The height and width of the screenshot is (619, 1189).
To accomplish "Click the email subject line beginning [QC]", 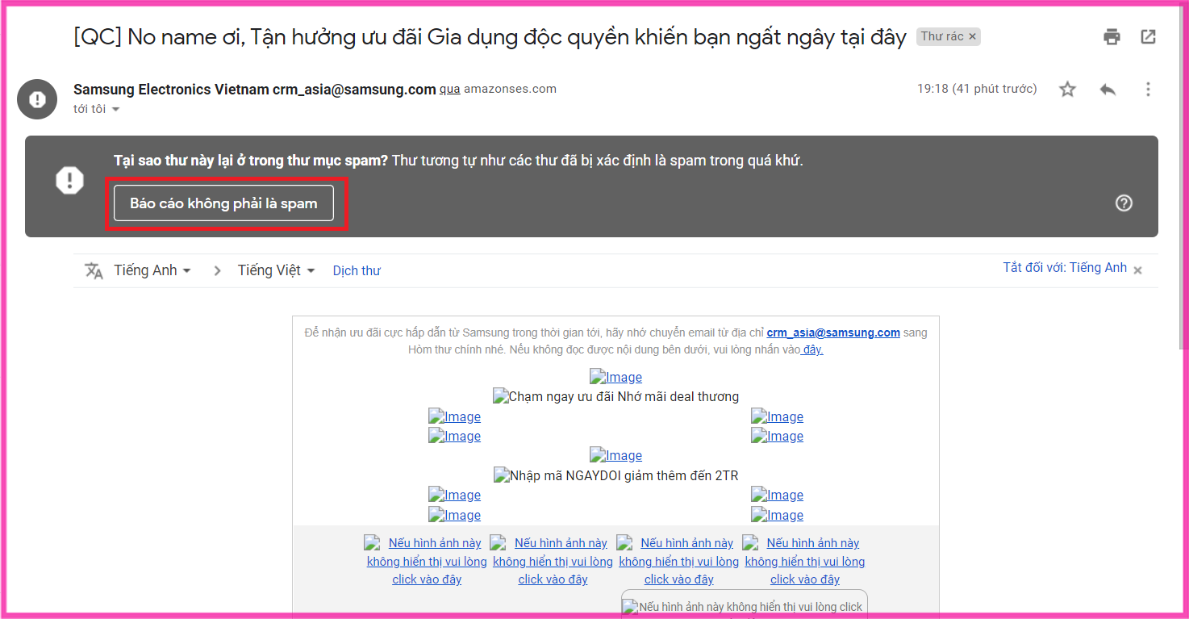I will (490, 37).
